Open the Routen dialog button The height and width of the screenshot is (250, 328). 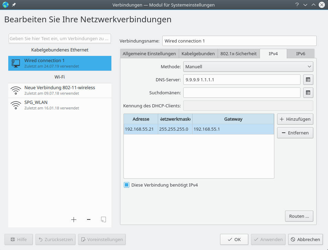tap(299, 216)
